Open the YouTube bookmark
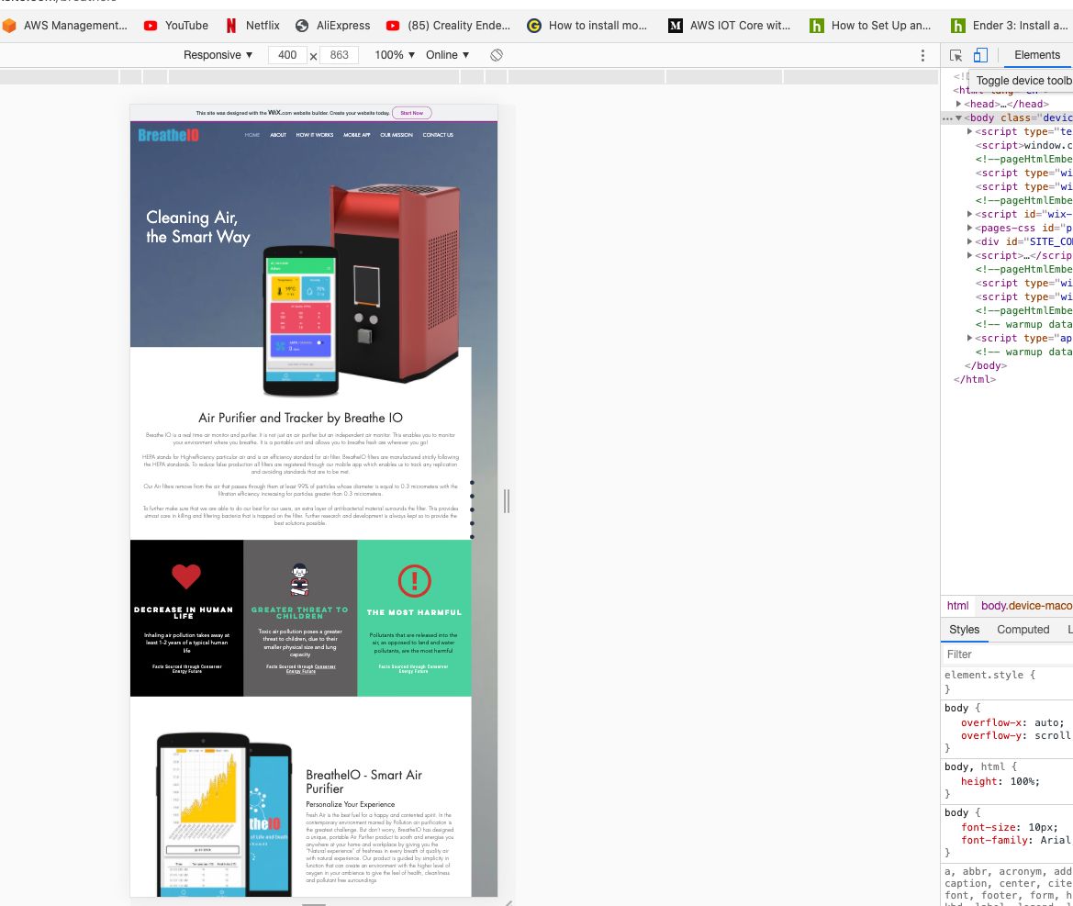This screenshot has height=906, width=1073. coord(176,26)
